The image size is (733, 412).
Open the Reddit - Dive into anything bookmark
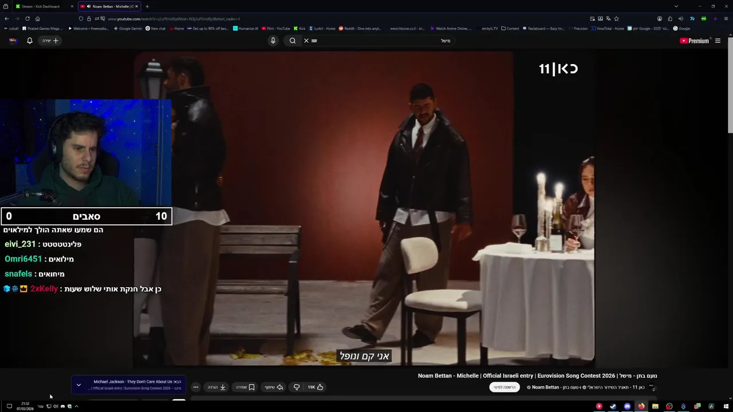(x=360, y=28)
